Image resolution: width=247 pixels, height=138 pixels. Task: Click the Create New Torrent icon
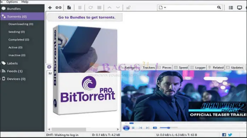69,7
